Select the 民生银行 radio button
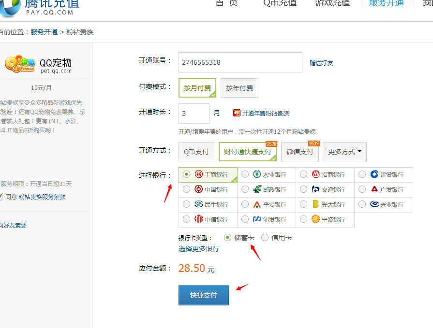 tap(186, 204)
